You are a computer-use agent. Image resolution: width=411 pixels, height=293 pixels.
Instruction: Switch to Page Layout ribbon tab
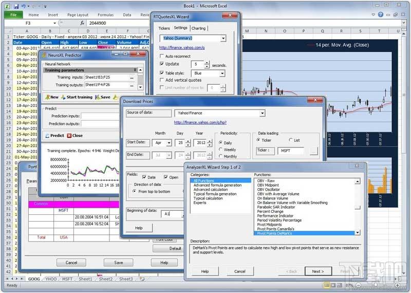pos(78,15)
